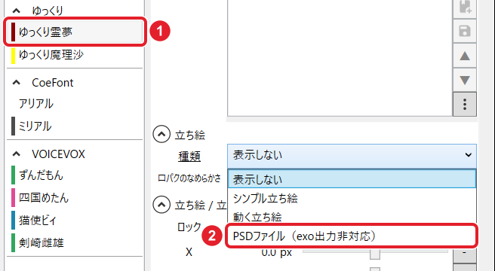
Task: Choose 表示しない in the dropdown list
Action: pos(352,179)
